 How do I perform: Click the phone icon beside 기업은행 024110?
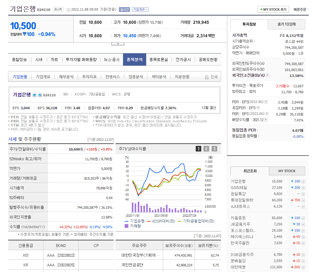pos(40,95)
